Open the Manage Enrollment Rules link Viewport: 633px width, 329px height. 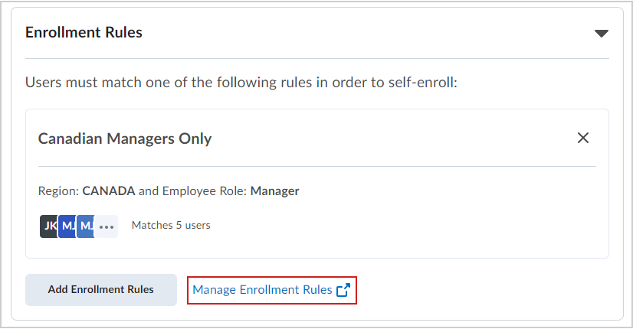click(x=262, y=290)
